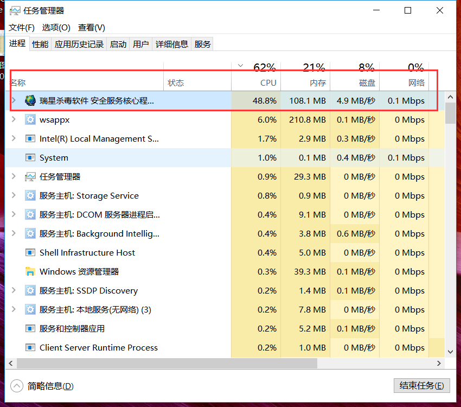Expand 服务主机: 本地服务(无网络) (3) group
Viewport: 461px width, 407px height.
click(14, 309)
